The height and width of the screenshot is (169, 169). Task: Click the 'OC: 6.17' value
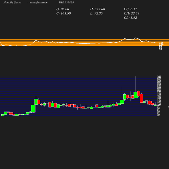tap(130, 9)
